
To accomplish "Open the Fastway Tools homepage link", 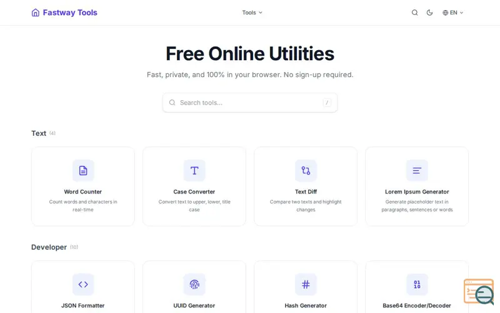I will [x=64, y=13].
